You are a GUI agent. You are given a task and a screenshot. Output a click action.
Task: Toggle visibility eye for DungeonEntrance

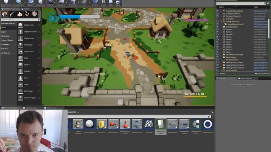click(218, 14)
